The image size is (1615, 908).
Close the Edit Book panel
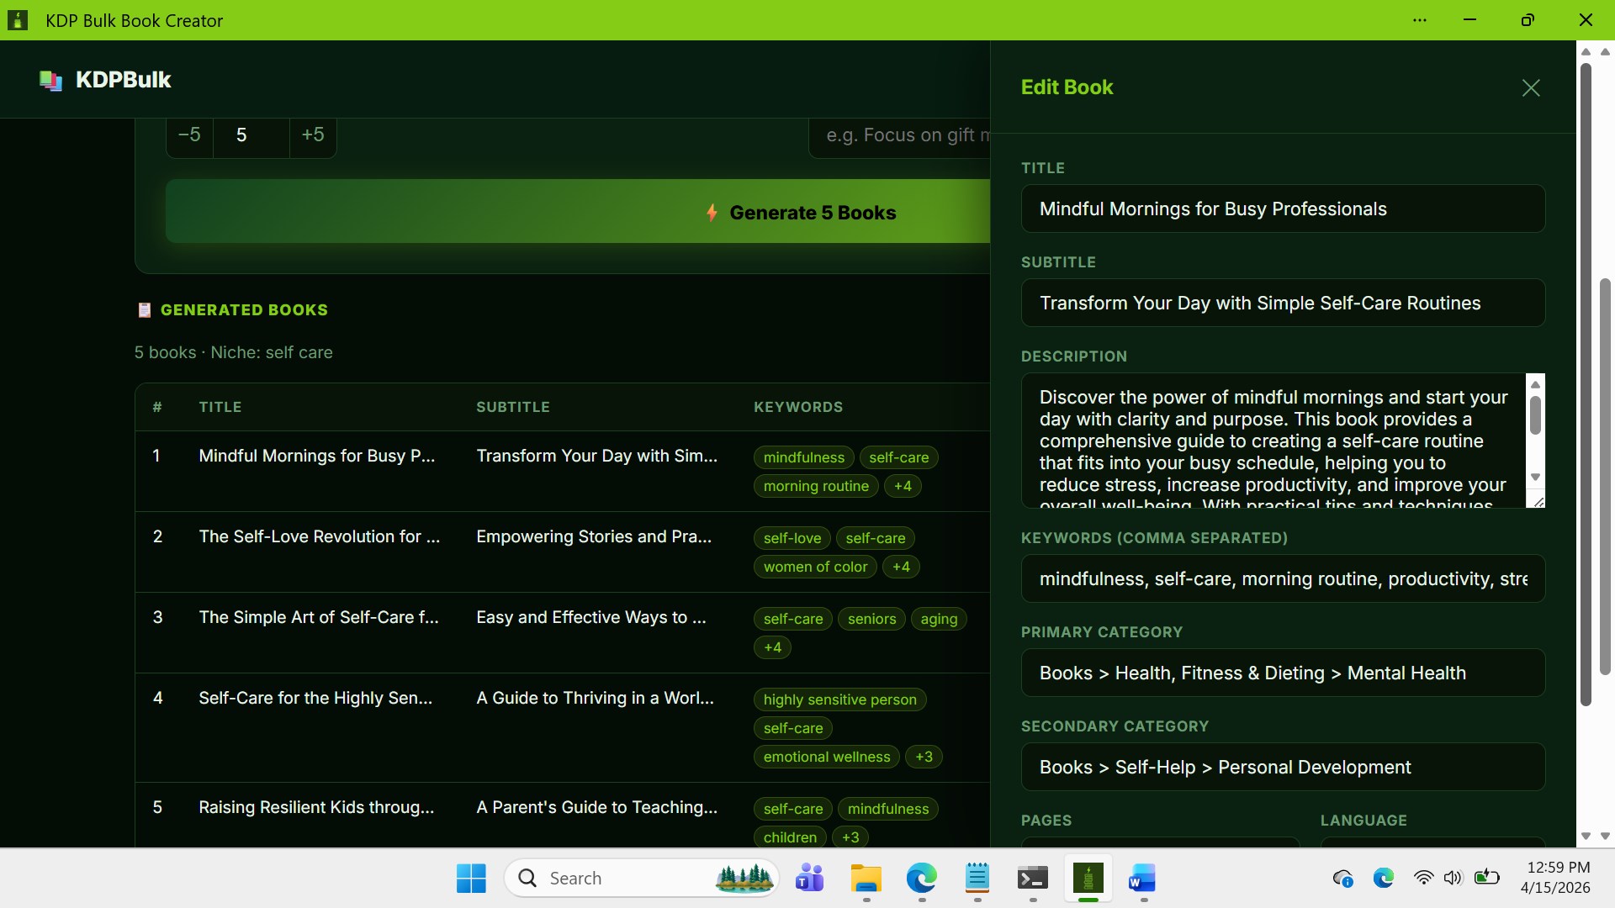click(x=1531, y=87)
